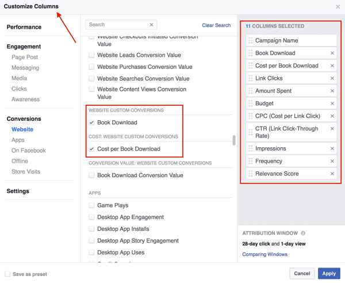The width and height of the screenshot is (345, 283).
Task: Click drag handle beside Book Download column
Action: (x=250, y=53)
